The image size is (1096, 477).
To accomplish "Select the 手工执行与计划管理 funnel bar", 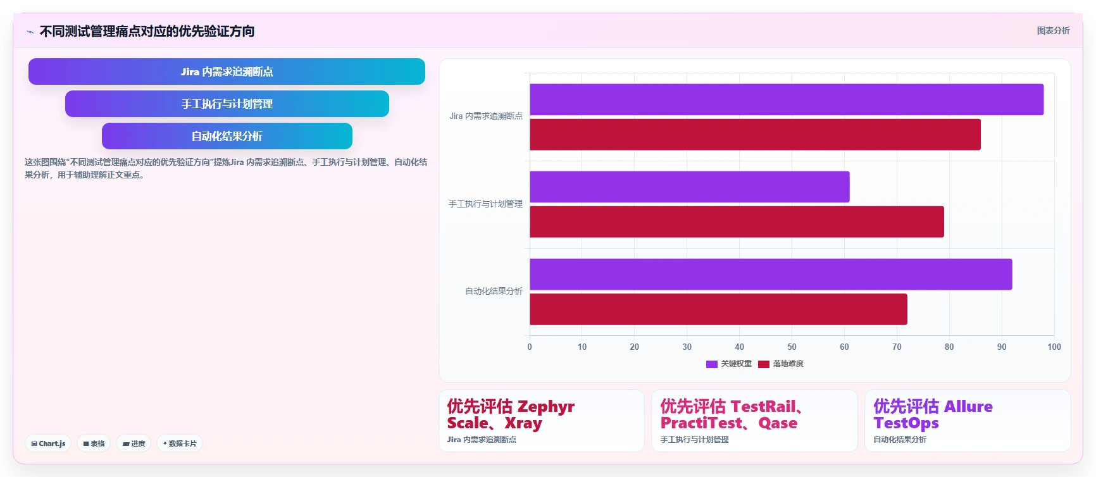I will [227, 104].
